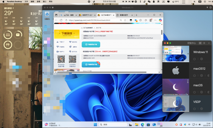The image size is (213, 128).
Task: View site information lock icon in address bar
Action: tap(66, 20)
